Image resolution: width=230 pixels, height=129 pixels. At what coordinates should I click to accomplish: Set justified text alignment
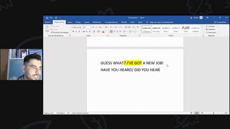(120, 32)
